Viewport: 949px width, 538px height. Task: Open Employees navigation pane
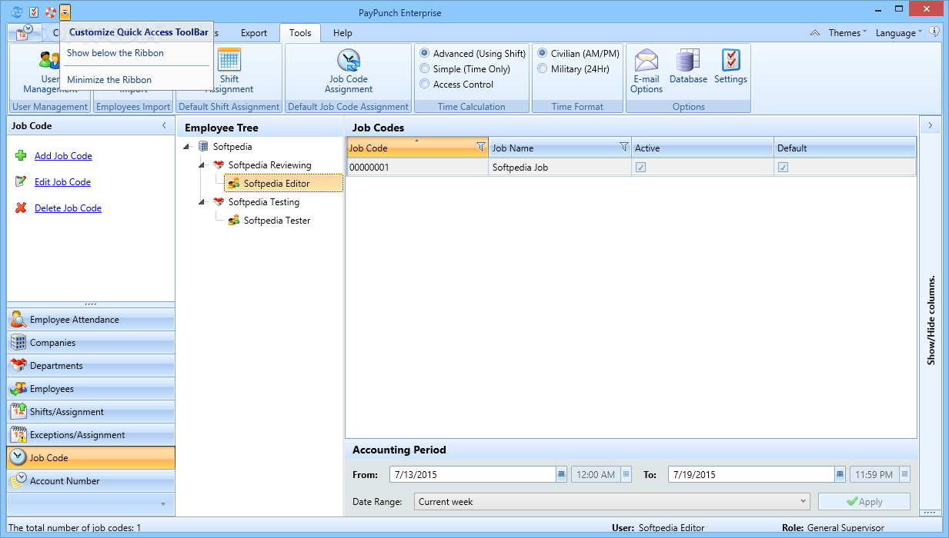(91, 389)
